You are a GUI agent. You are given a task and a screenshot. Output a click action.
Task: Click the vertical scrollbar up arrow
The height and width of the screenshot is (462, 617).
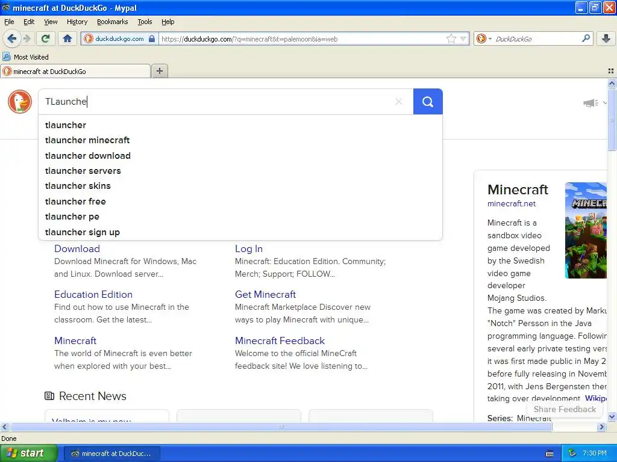tap(612, 83)
